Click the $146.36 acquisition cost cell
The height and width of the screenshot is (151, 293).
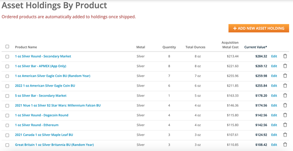click(x=233, y=105)
